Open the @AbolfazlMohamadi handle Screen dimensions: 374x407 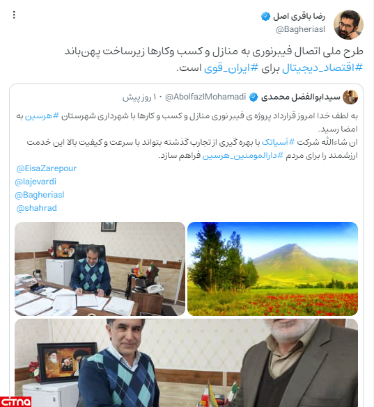205,97
